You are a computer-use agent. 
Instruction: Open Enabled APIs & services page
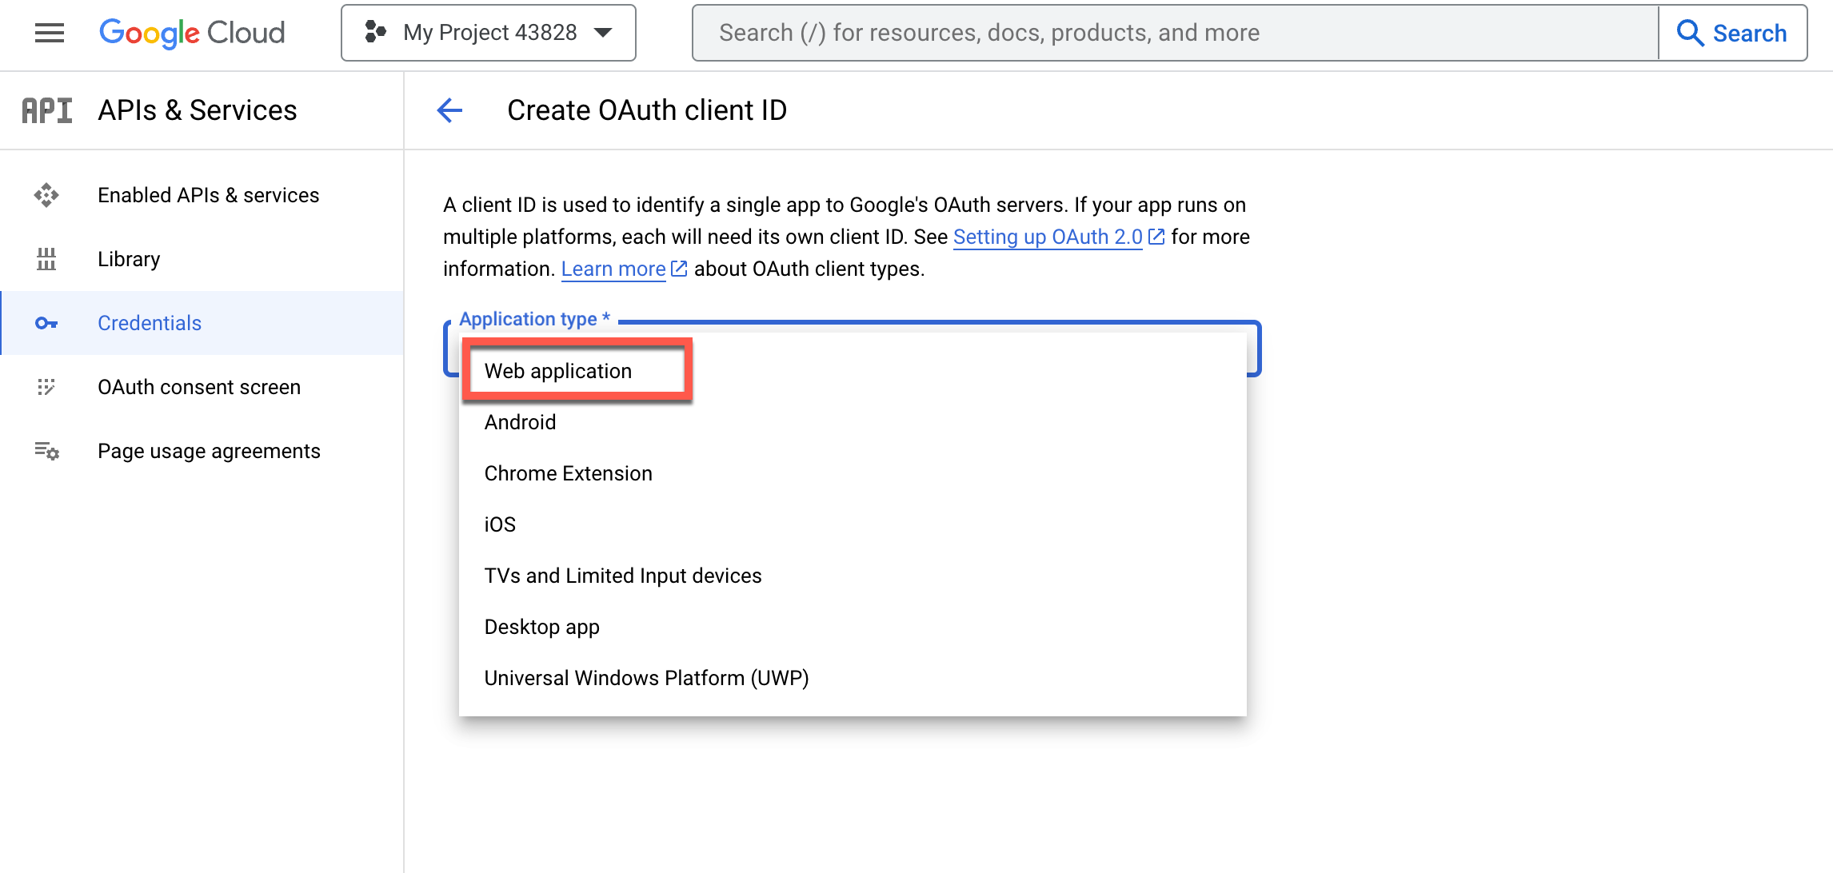(x=202, y=195)
